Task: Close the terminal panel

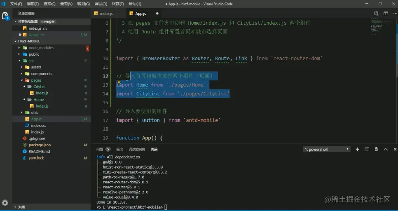Action: point(395,149)
